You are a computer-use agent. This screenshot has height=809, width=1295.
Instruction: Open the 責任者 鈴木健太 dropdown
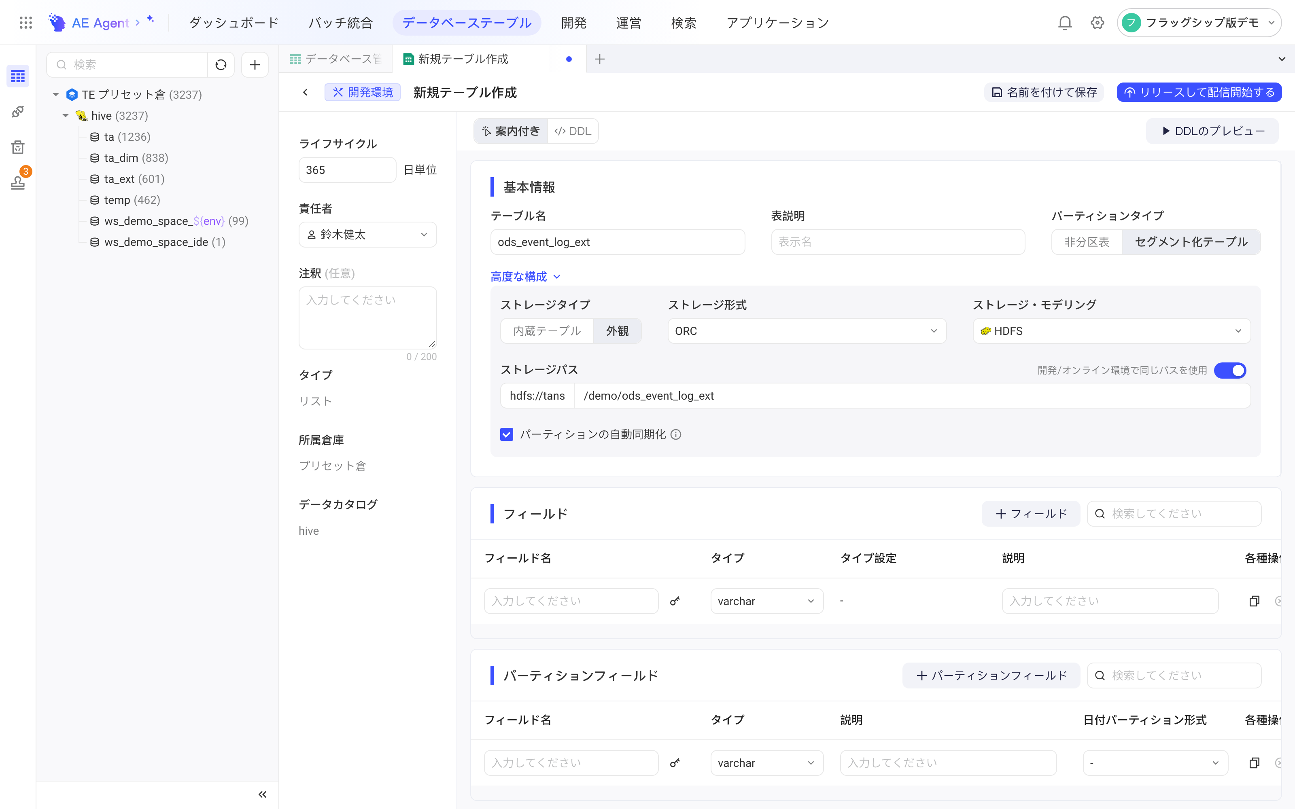click(x=367, y=235)
